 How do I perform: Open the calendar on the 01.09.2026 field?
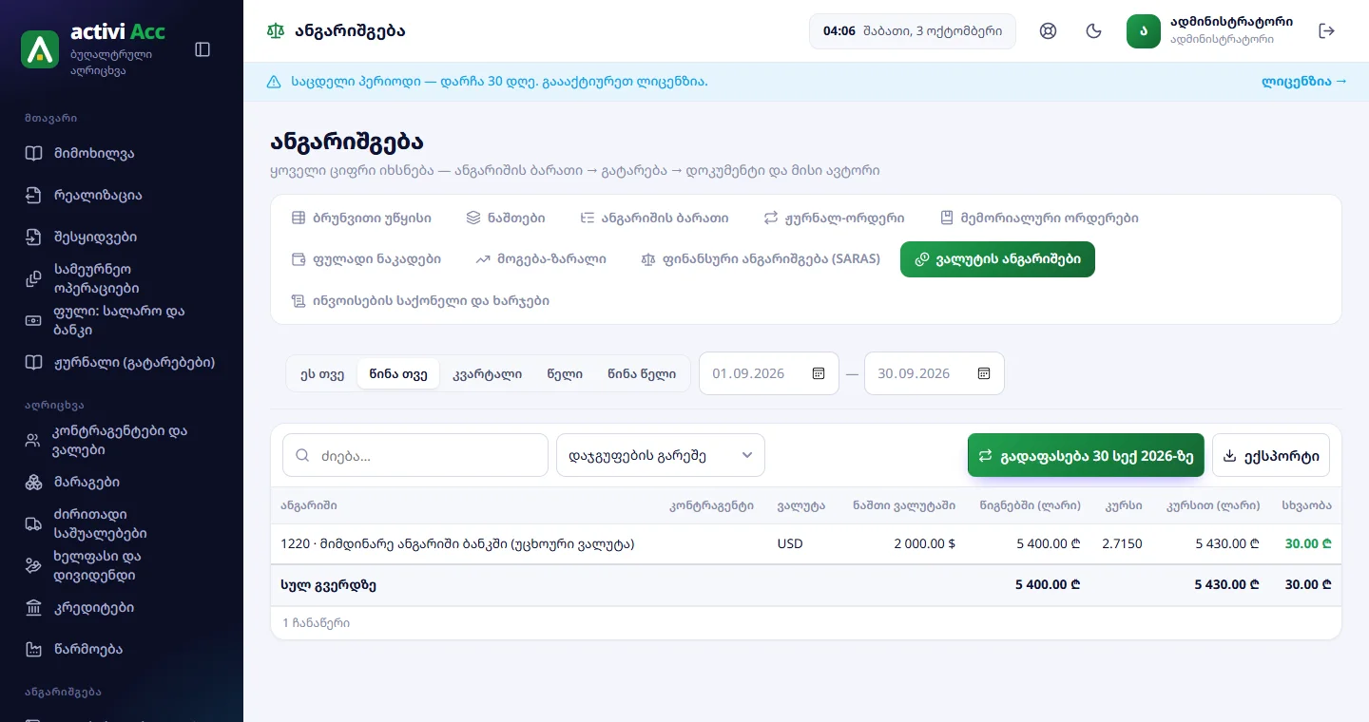click(x=819, y=373)
